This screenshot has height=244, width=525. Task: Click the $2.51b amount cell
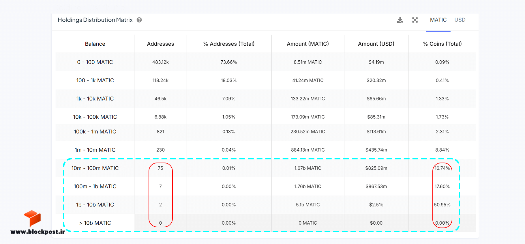coord(376,205)
